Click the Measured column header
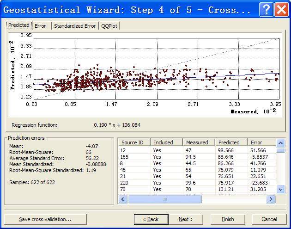 199,142
